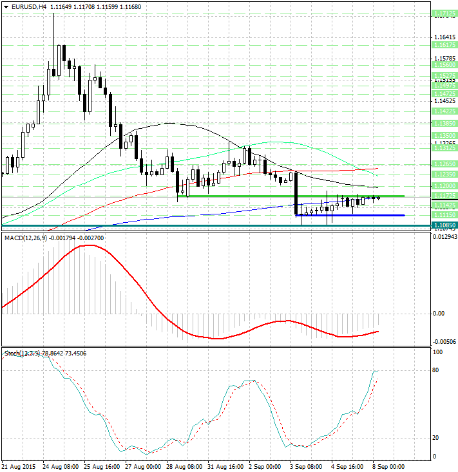Click the 1.12000 green price level label
This screenshot has width=458, height=472.
click(444, 186)
